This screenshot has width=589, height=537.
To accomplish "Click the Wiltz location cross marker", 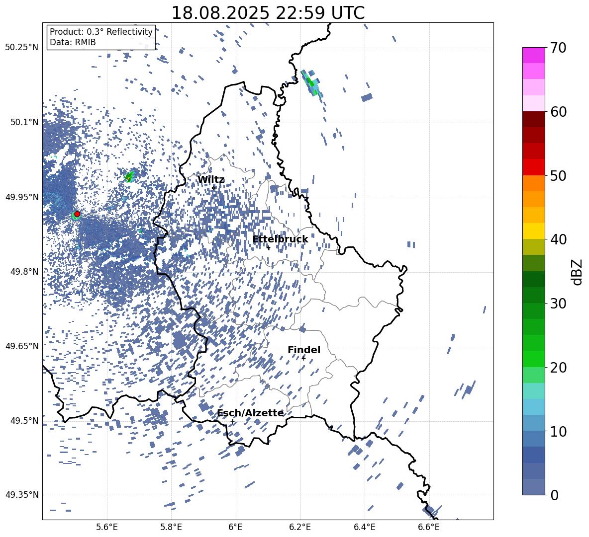I will click(214, 188).
